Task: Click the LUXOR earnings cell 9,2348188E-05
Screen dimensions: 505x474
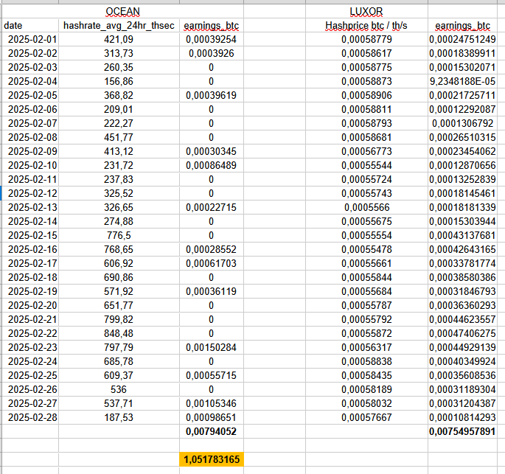Action: pos(466,81)
